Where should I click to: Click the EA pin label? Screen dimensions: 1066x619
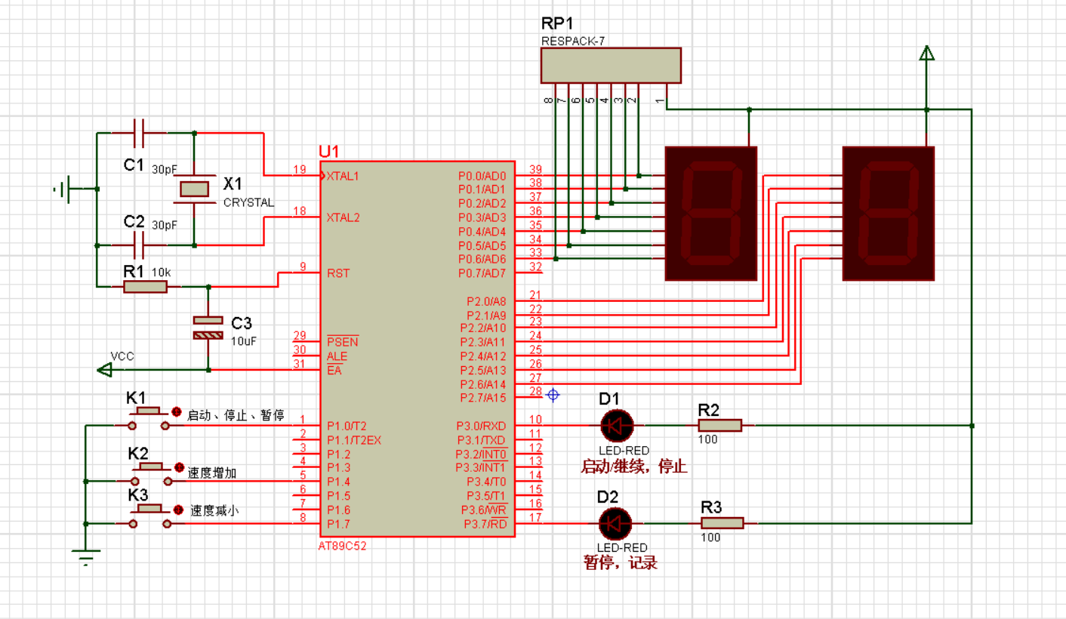[334, 369]
